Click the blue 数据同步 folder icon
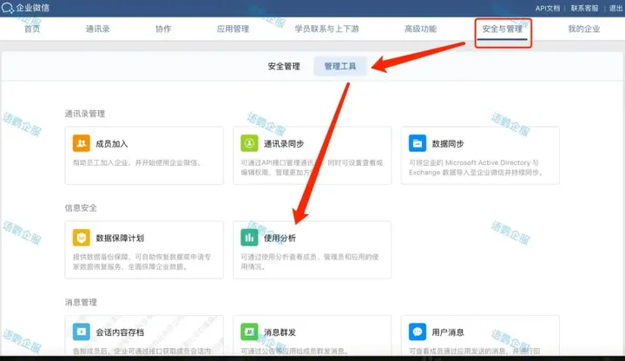This screenshot has height=361, width=625. coord(417,143)
